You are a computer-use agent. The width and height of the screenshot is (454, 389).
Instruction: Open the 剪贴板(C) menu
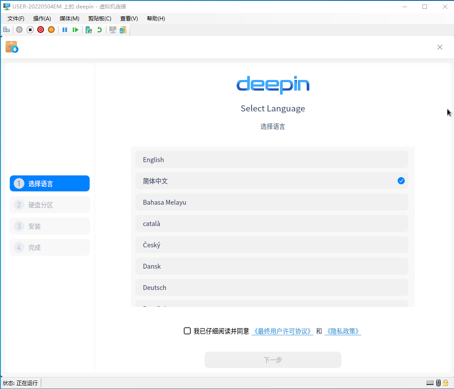coord(99,19)
